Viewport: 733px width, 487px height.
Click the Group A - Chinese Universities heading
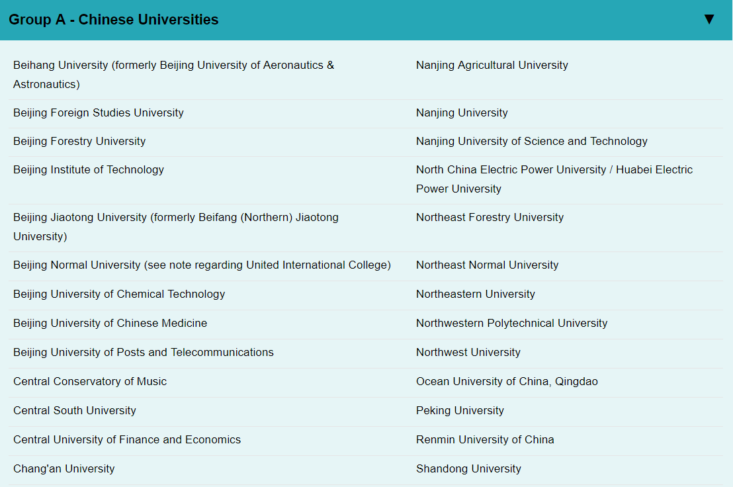[x=114, y=20]
